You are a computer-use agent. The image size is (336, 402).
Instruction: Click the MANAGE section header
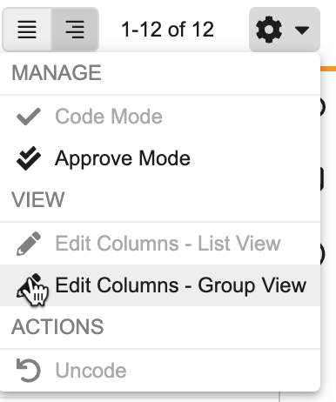(x=57, y=73)
